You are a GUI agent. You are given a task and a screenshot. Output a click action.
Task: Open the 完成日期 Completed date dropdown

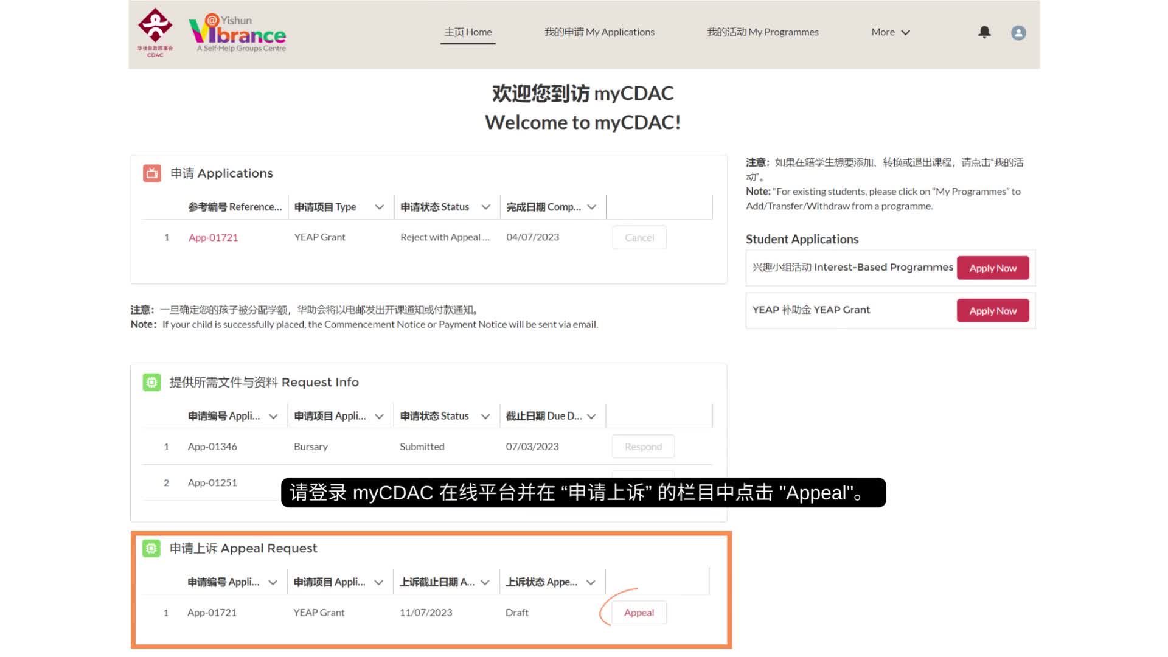[x=591, y=206]
